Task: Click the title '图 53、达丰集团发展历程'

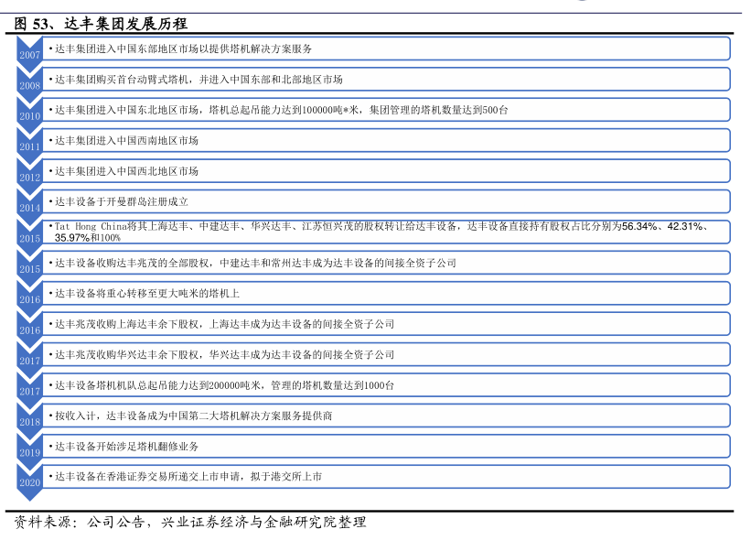Action: coord(101,24)
